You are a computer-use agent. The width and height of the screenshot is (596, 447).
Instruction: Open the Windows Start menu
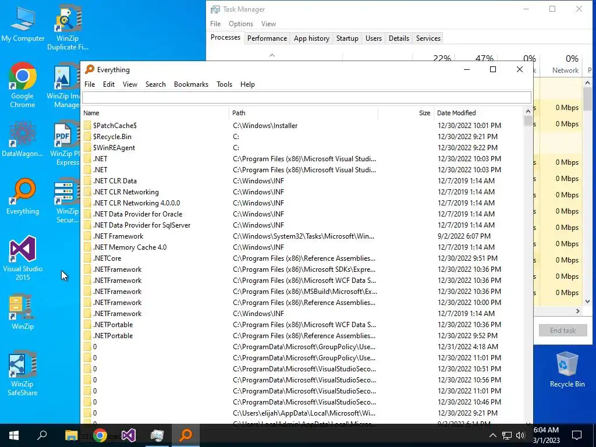tap(14, 435)
